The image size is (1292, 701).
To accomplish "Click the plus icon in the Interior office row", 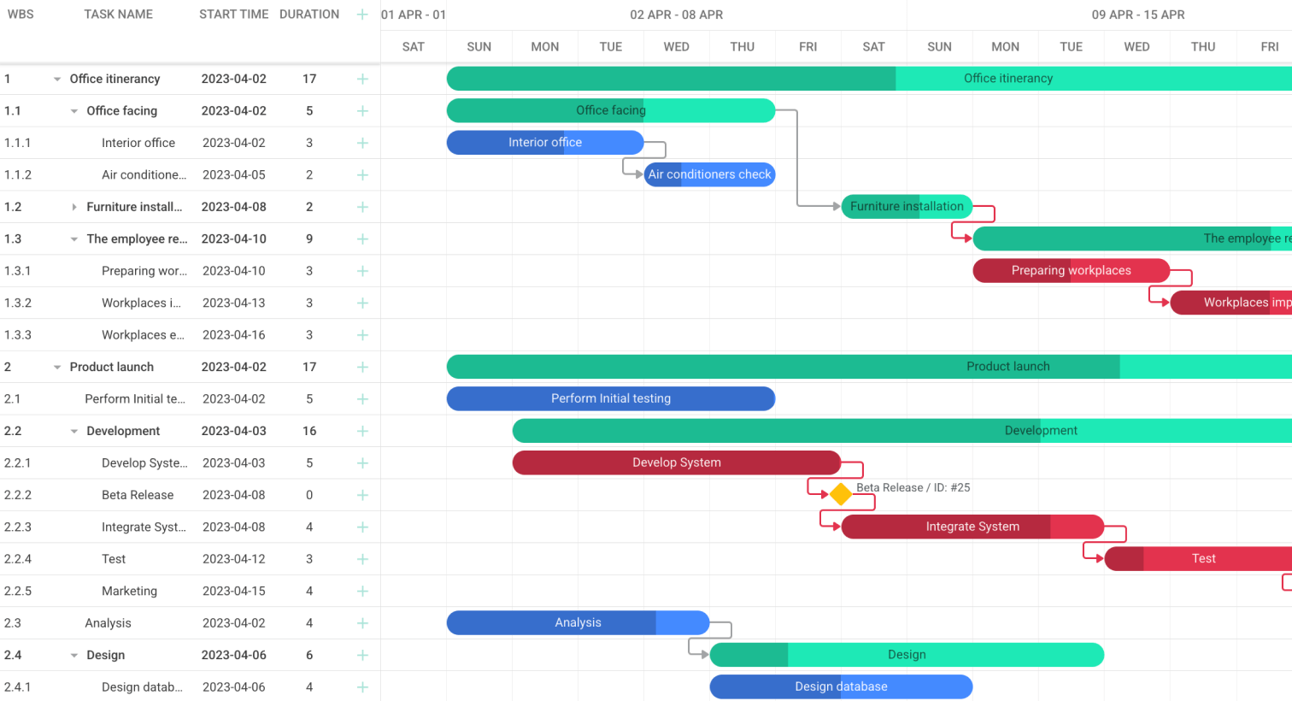I will [x=362, y=143].
